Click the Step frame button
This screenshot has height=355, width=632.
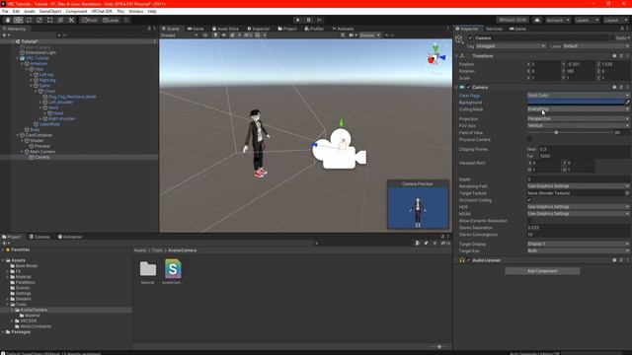(x=319, y=20)
